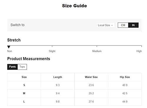Click the Waist Size column header
147x108 pixels.
[x=91, y=77]
